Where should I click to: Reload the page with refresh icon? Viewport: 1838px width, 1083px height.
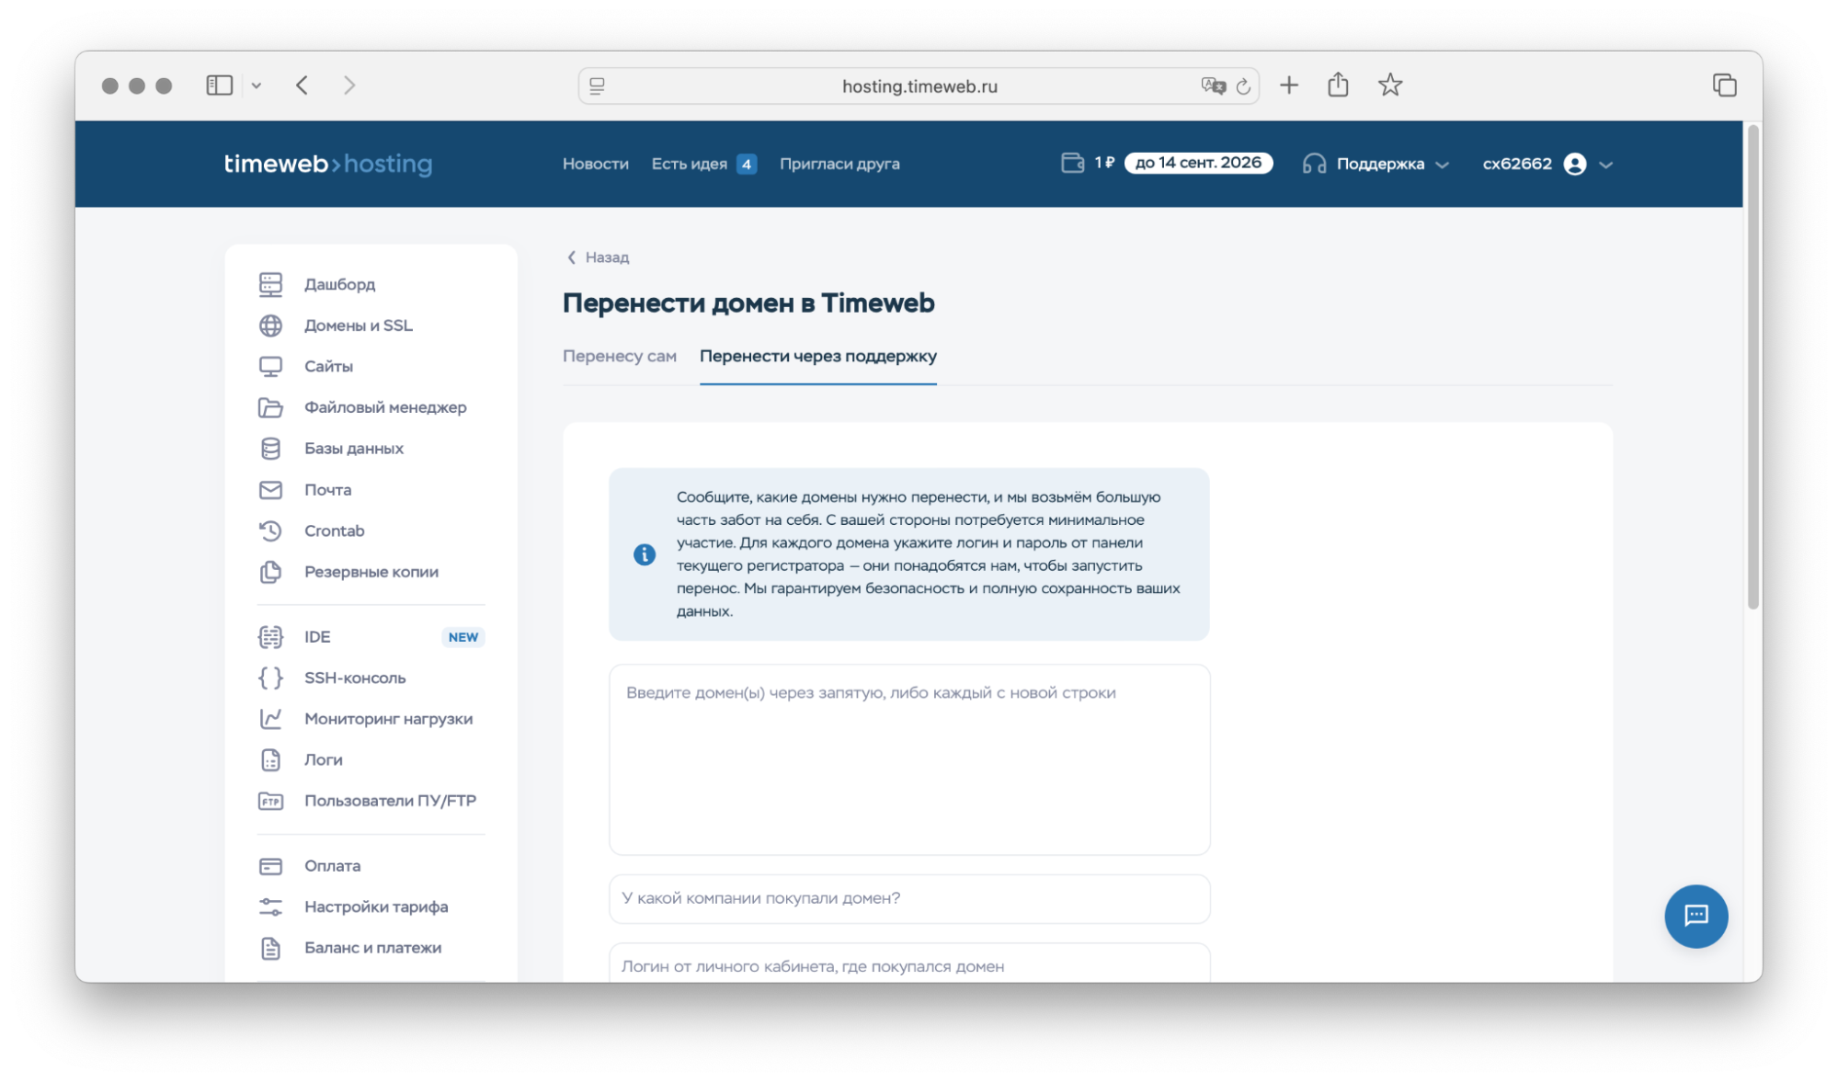pos(1243,85)
